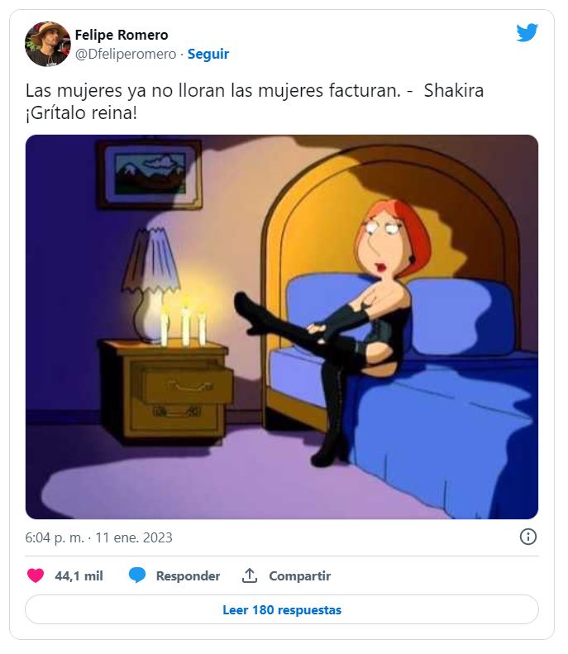Click the 44,1 mil likes count
568x654 pixels.
[79, 576]
